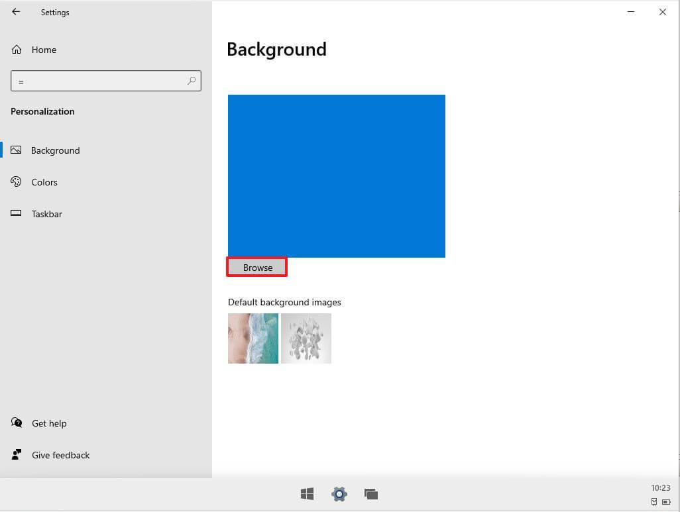Click Get help at the bottom of sidebar
The width and height of the screenshot is (680, 512).
point(48,423)
